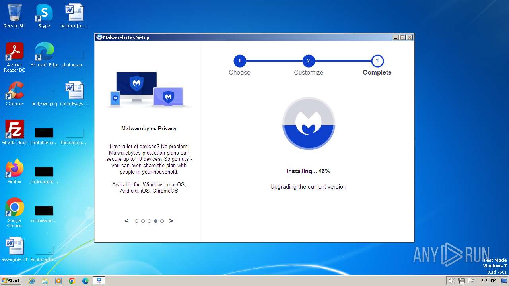Select the first carousel dot
This screenshot has height=286, width=509.
pyautogui.click(x=136, y=221)
